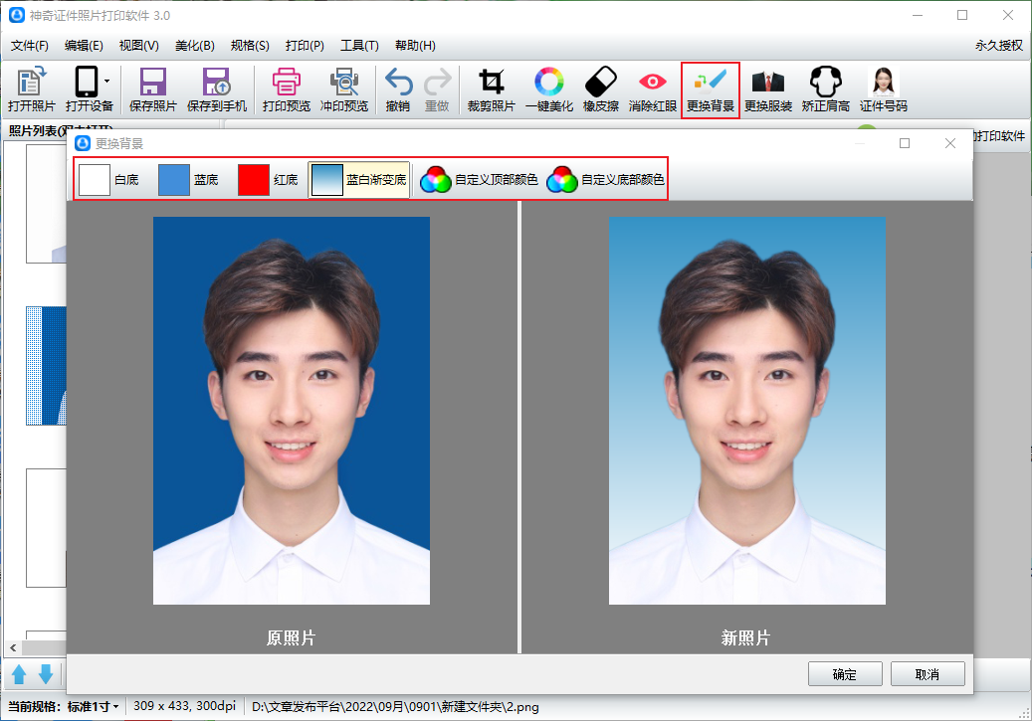Viewport: 1032px width, 721px height.
Task: Expand the 打开设备 dropdown arrow
Action: click(106, 82)
